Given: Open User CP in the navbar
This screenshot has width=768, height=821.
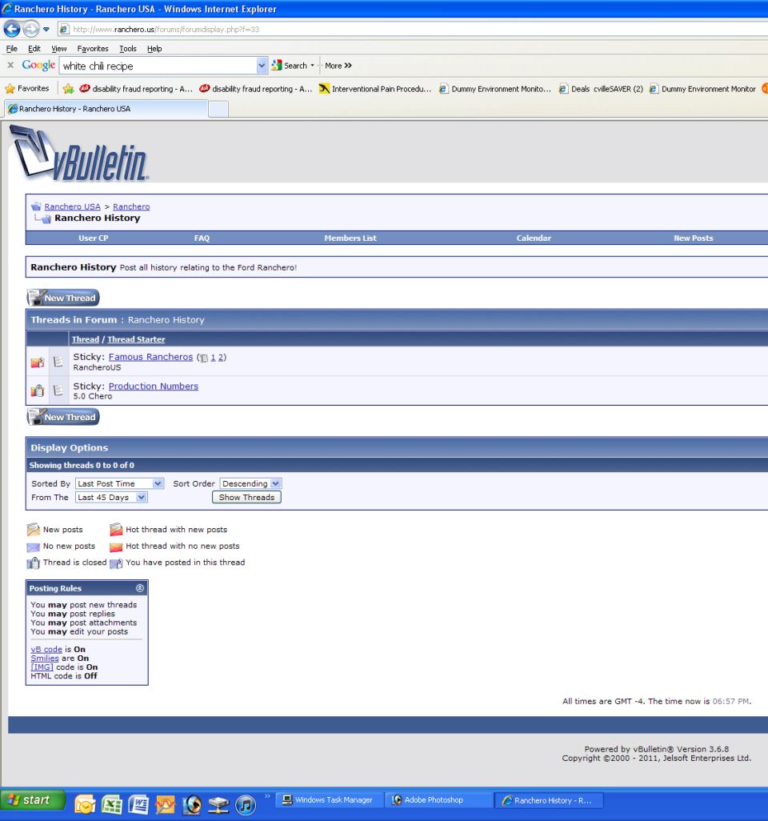Looking at the screenshot, I should tap(93, 238).
